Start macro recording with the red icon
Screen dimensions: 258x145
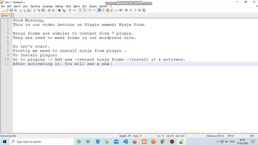(126, 10)
